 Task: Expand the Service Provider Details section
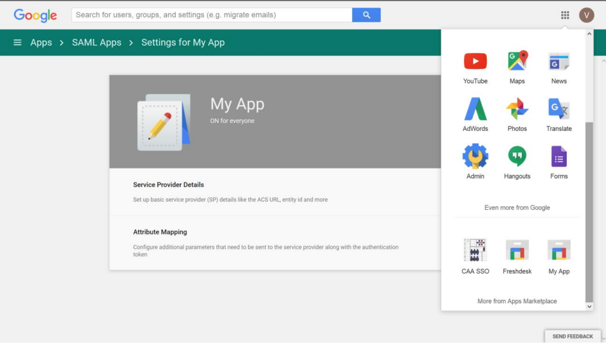click(x=275, y=192)
